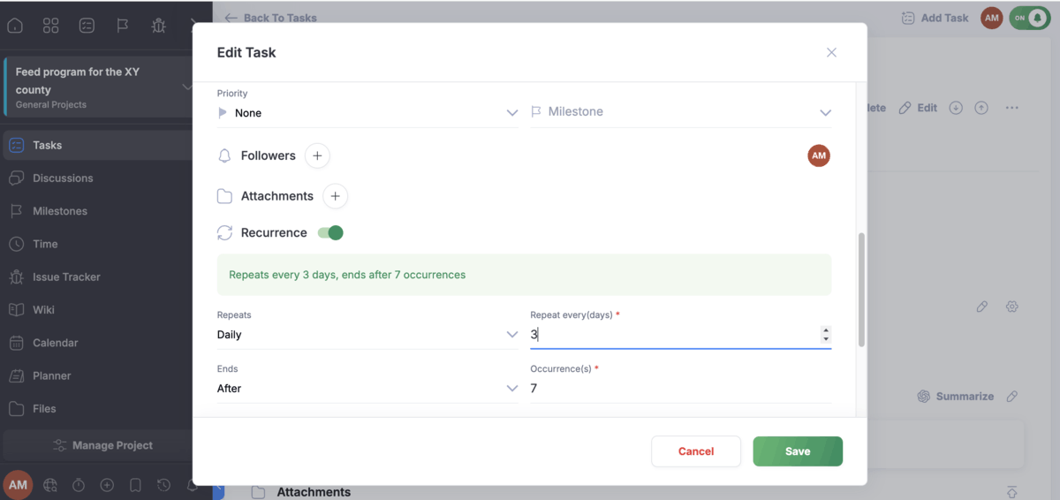Click the circled down-arrow icon
Viewport: 1060px width, 500px height.
[956, 108]
